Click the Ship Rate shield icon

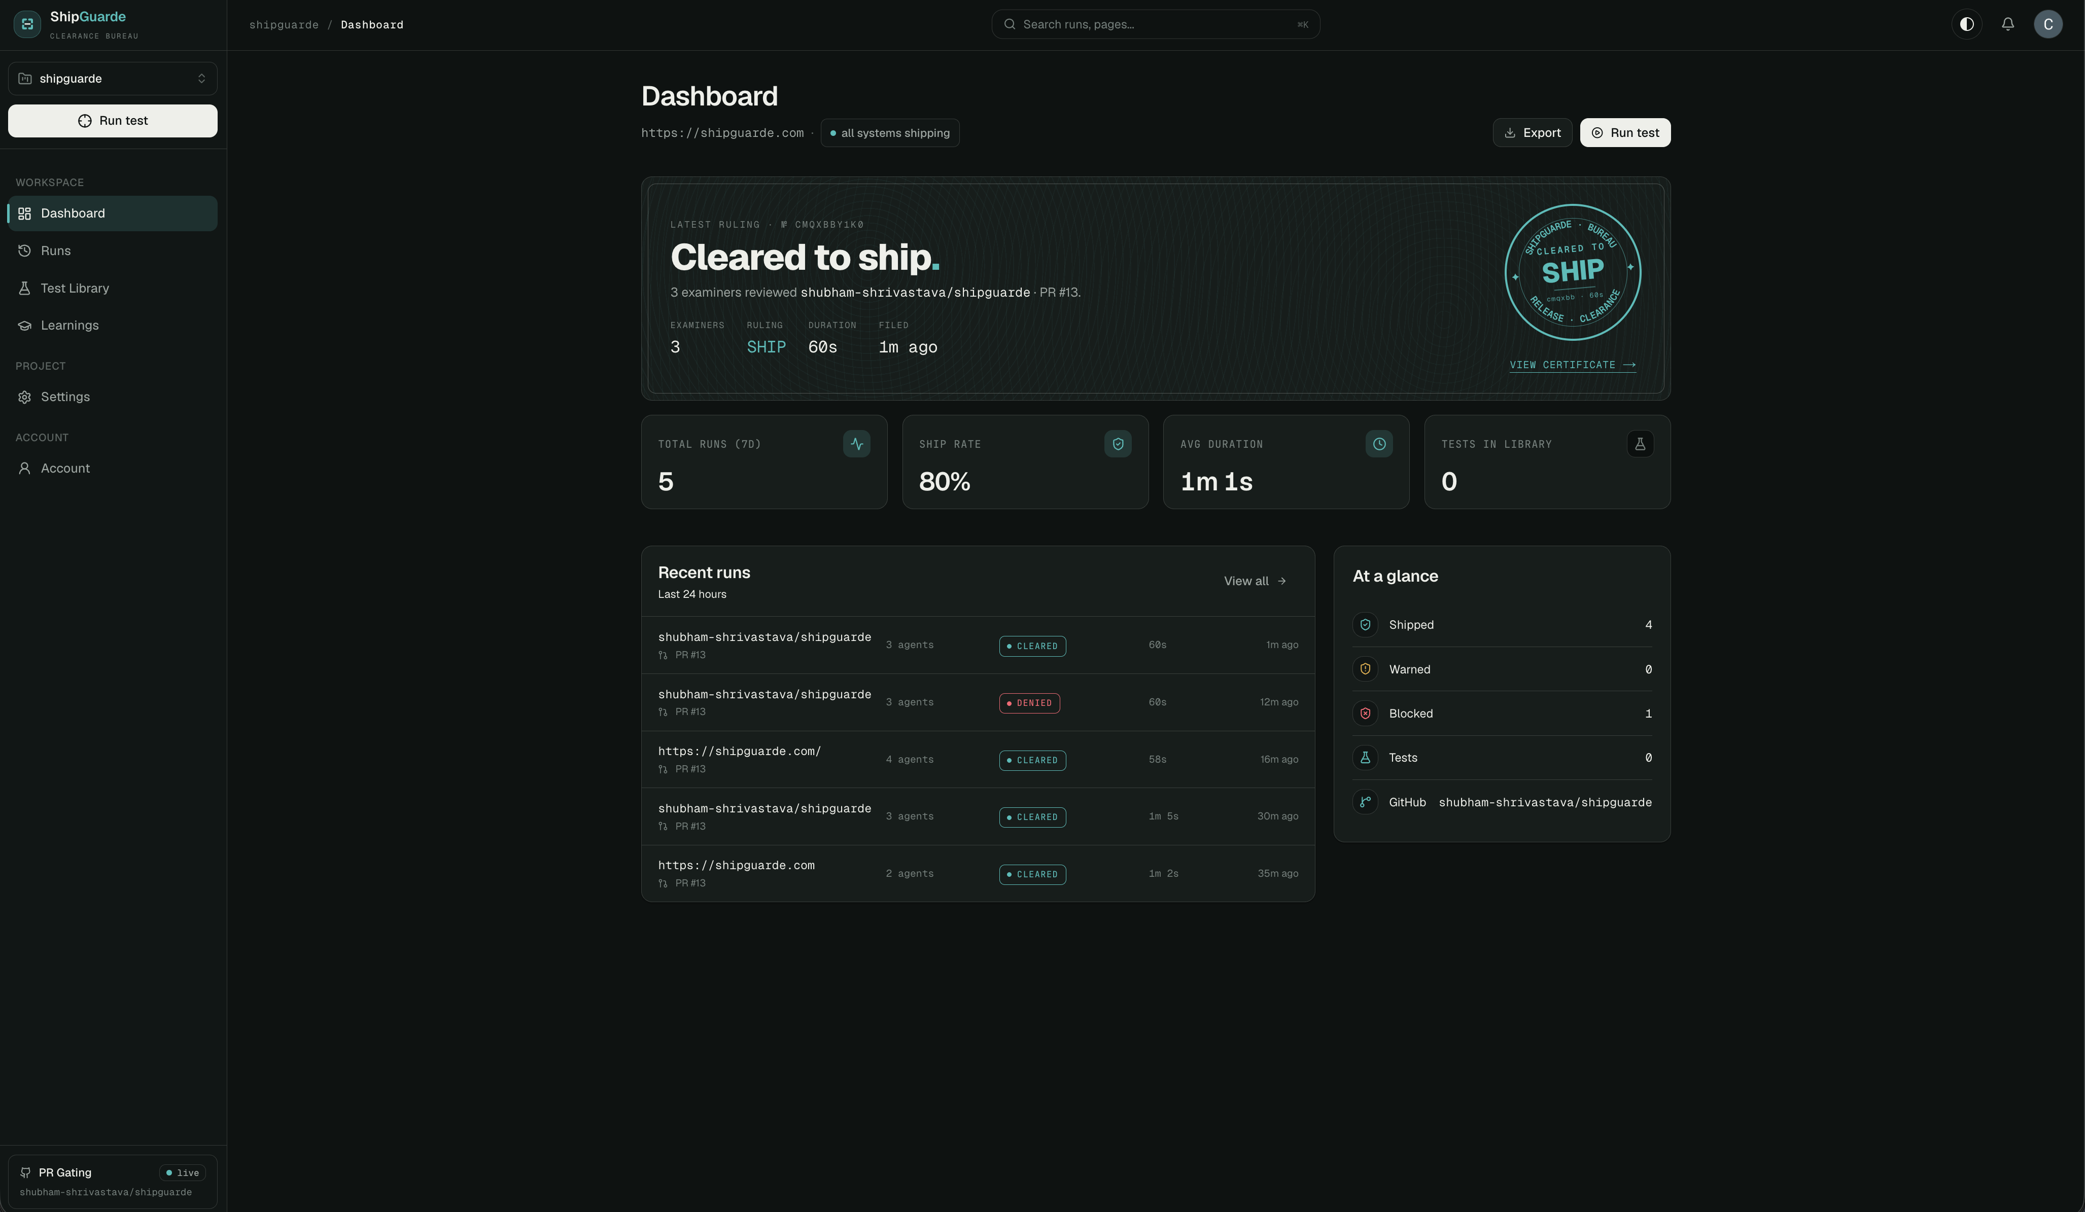pos(1118,444)
